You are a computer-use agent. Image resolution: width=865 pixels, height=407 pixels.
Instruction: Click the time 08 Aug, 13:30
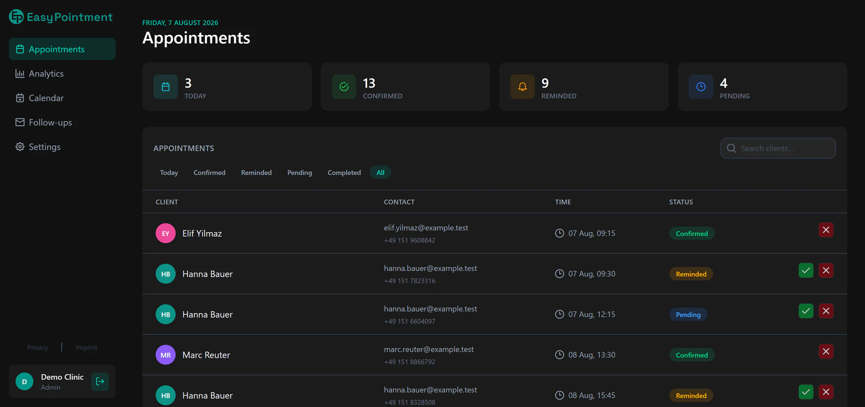click(x=592, y=355)
